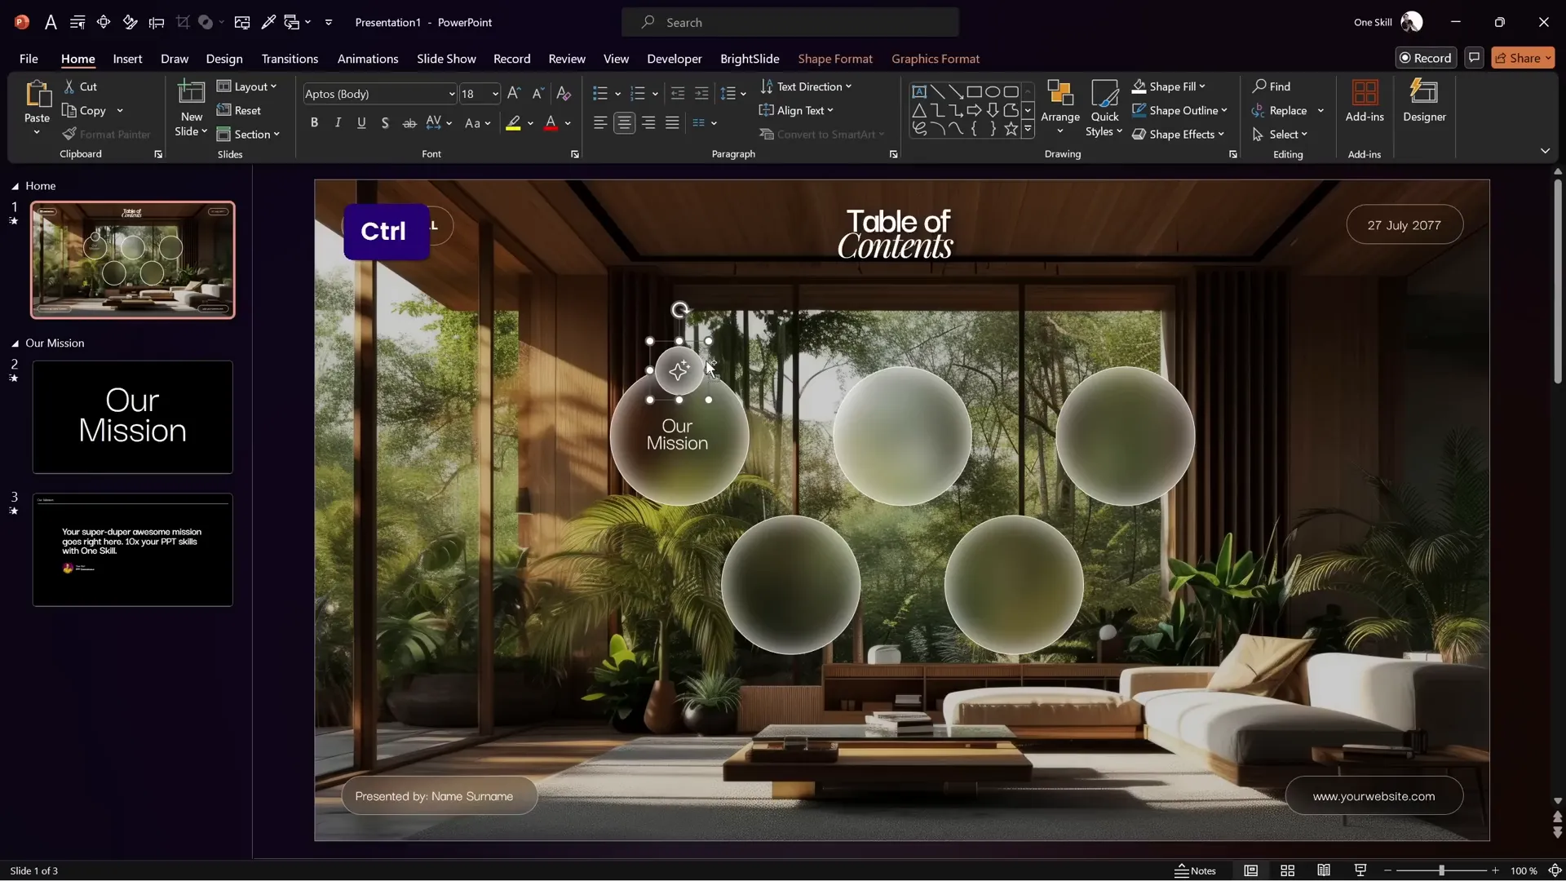Viewport: 1566px width, 881px height.
Task: Open the Add-ins button
Action: click(x=1365, y=101)
